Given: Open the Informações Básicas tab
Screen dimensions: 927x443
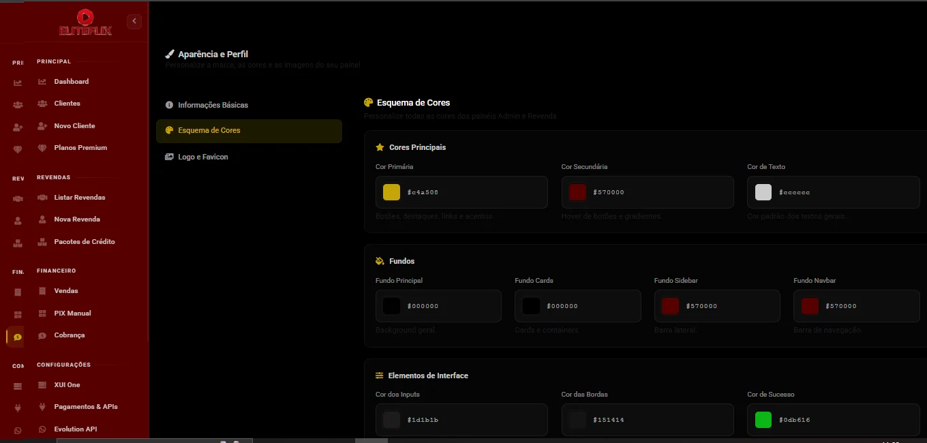Looking at the screenshot, I should [249, 105].
